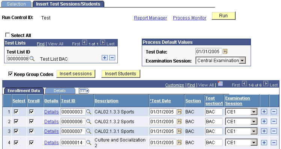Switch to the Selection tab
Screen dimensions: 281x149
click(16, 4)
